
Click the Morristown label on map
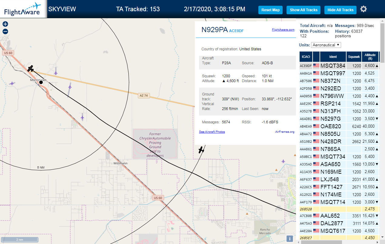pos(38,80)
